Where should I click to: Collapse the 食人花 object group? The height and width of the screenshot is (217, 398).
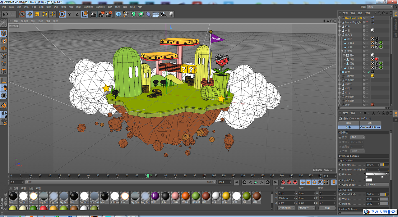(x=340, y=34)
